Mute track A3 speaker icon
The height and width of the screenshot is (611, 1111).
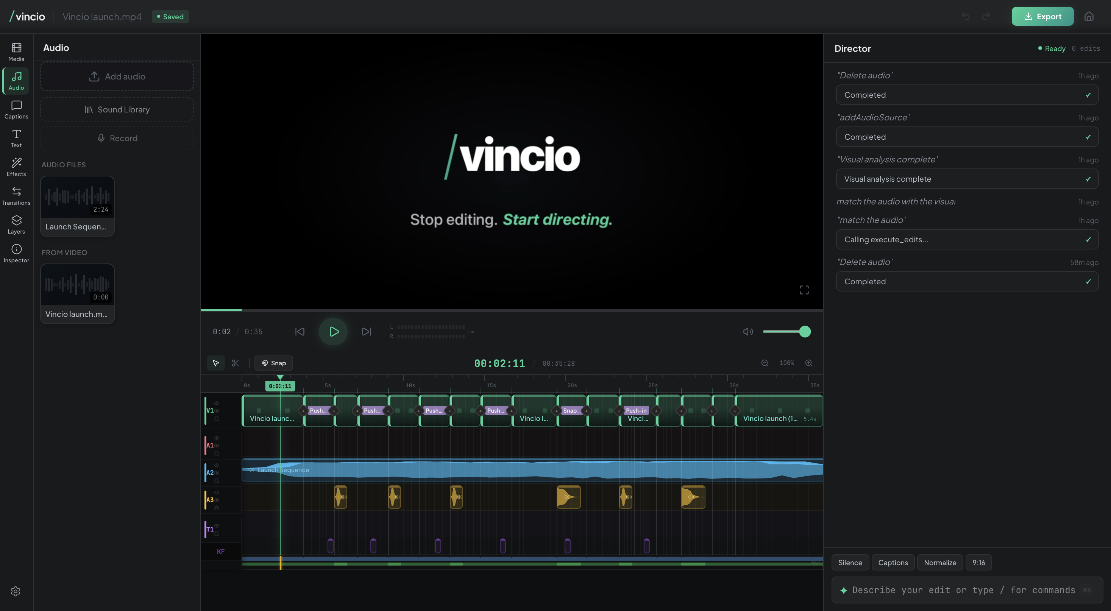[x=217, y=500]
